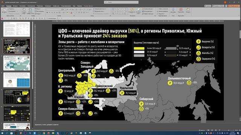Switch to the Design (Конструктор) tab
241x135 pixels.
click(x=31, y=6)
